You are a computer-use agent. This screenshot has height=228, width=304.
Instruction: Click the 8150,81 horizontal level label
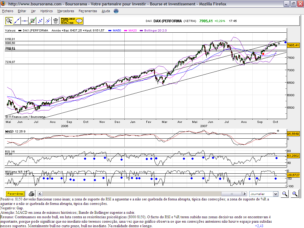pos(10,39)
